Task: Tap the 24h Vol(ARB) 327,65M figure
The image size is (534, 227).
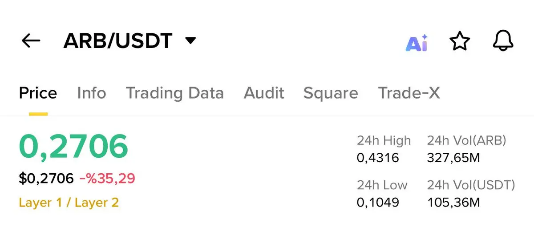Action: (x=453, y=158)
